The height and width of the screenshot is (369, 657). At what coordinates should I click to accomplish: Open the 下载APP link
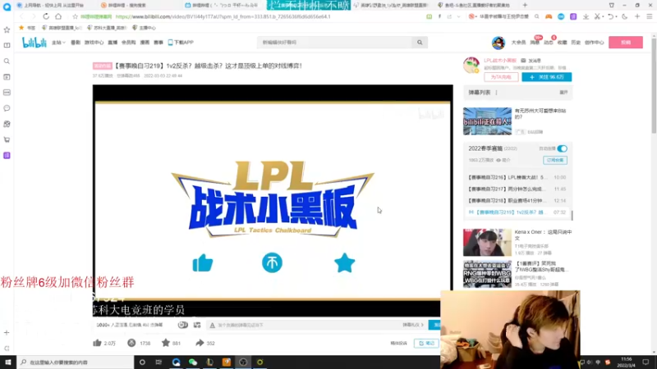pyautogui.click(x=181, y=43)
